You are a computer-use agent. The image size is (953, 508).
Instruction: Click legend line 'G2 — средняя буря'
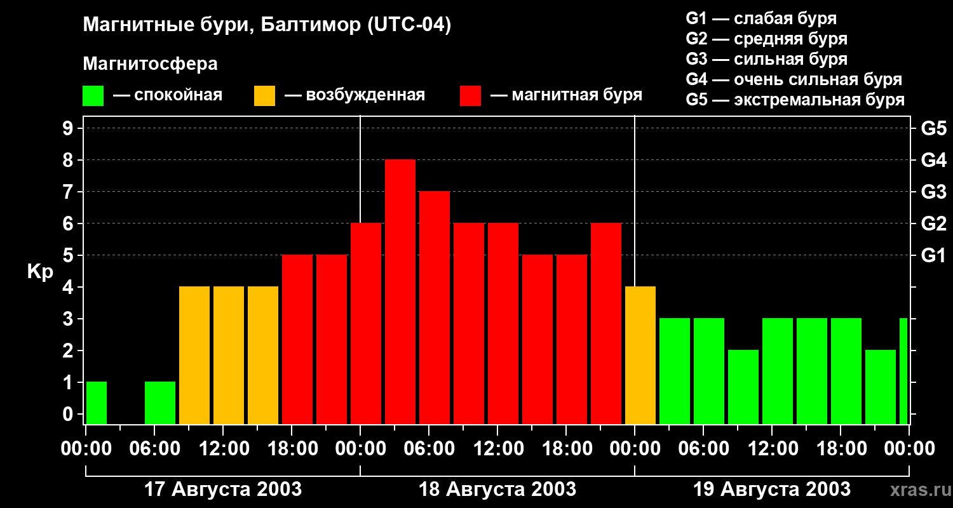pos(766,39)
